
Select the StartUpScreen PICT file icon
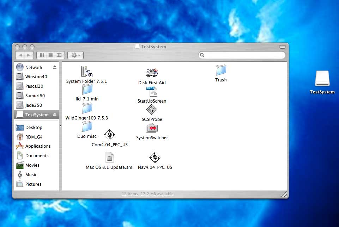click(152, 92)
